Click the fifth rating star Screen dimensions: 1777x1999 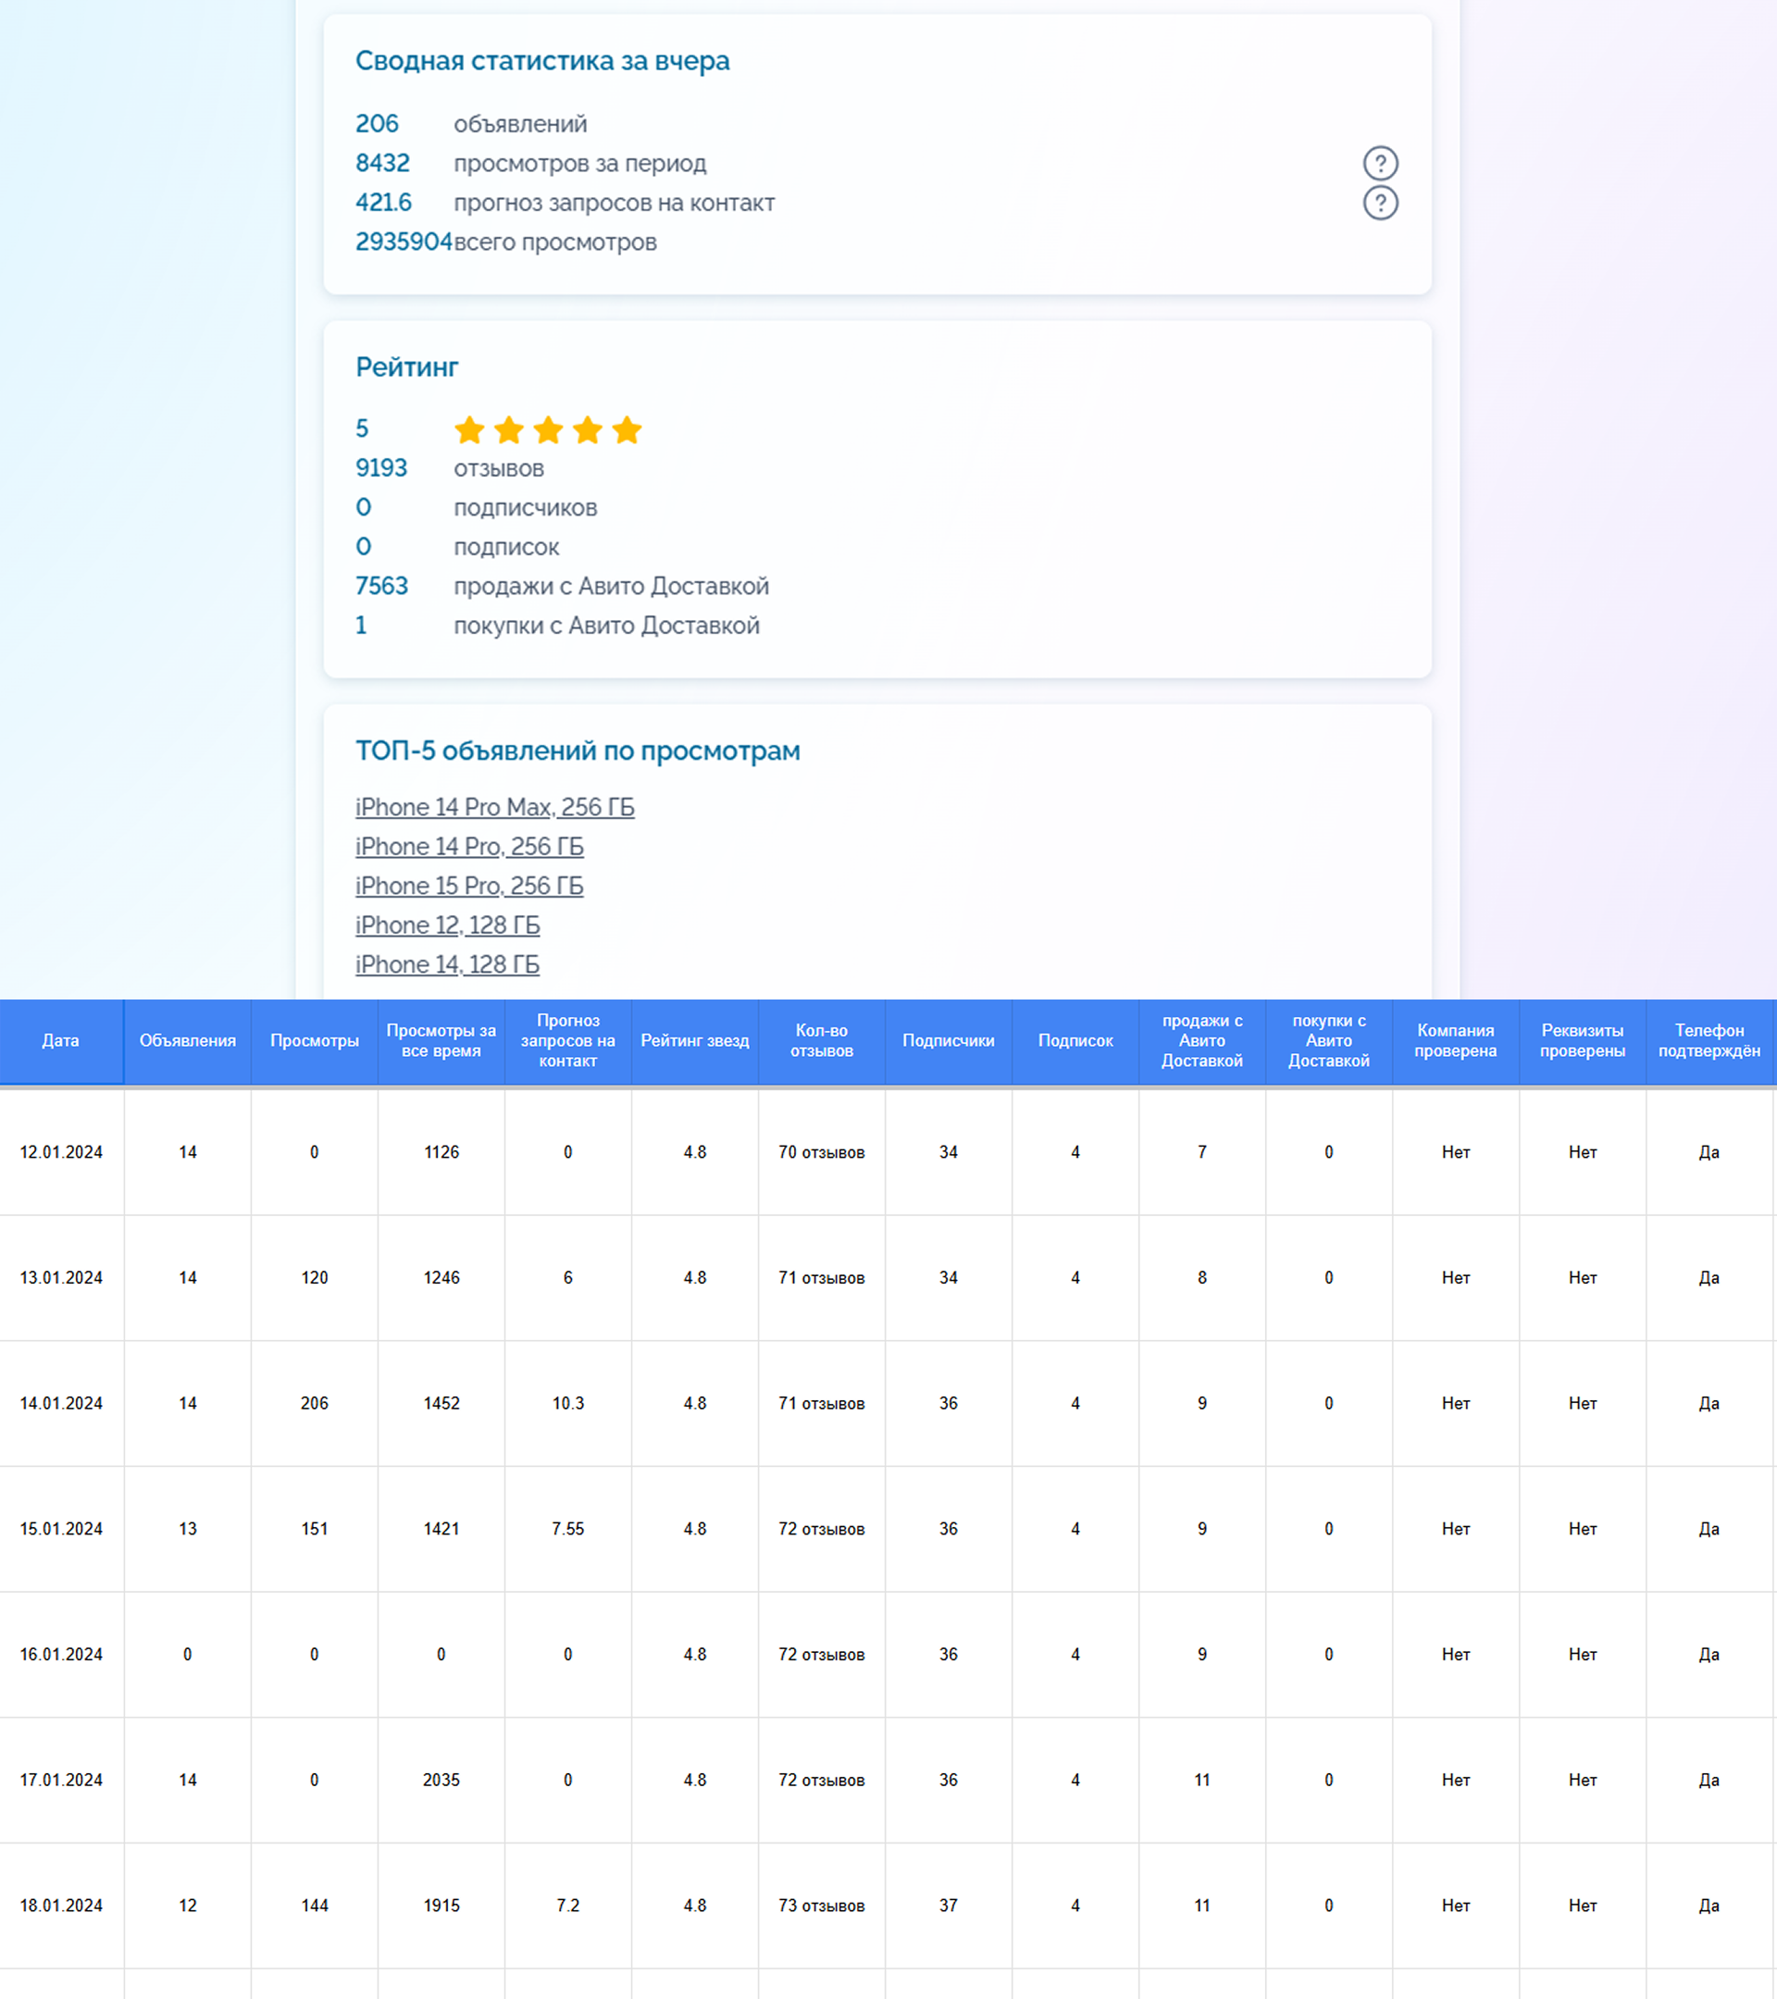point(627,430)
